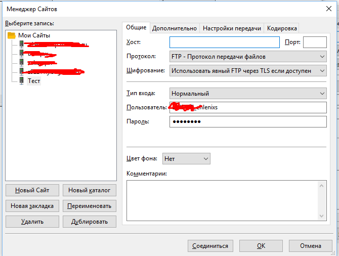The width and height of the screenshot is (339, 256).
Task: Click the Мои Сайты tree label
Action: 34,35
